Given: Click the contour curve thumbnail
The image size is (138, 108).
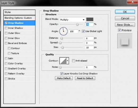Looking at the screenshot, I should 63,61.
